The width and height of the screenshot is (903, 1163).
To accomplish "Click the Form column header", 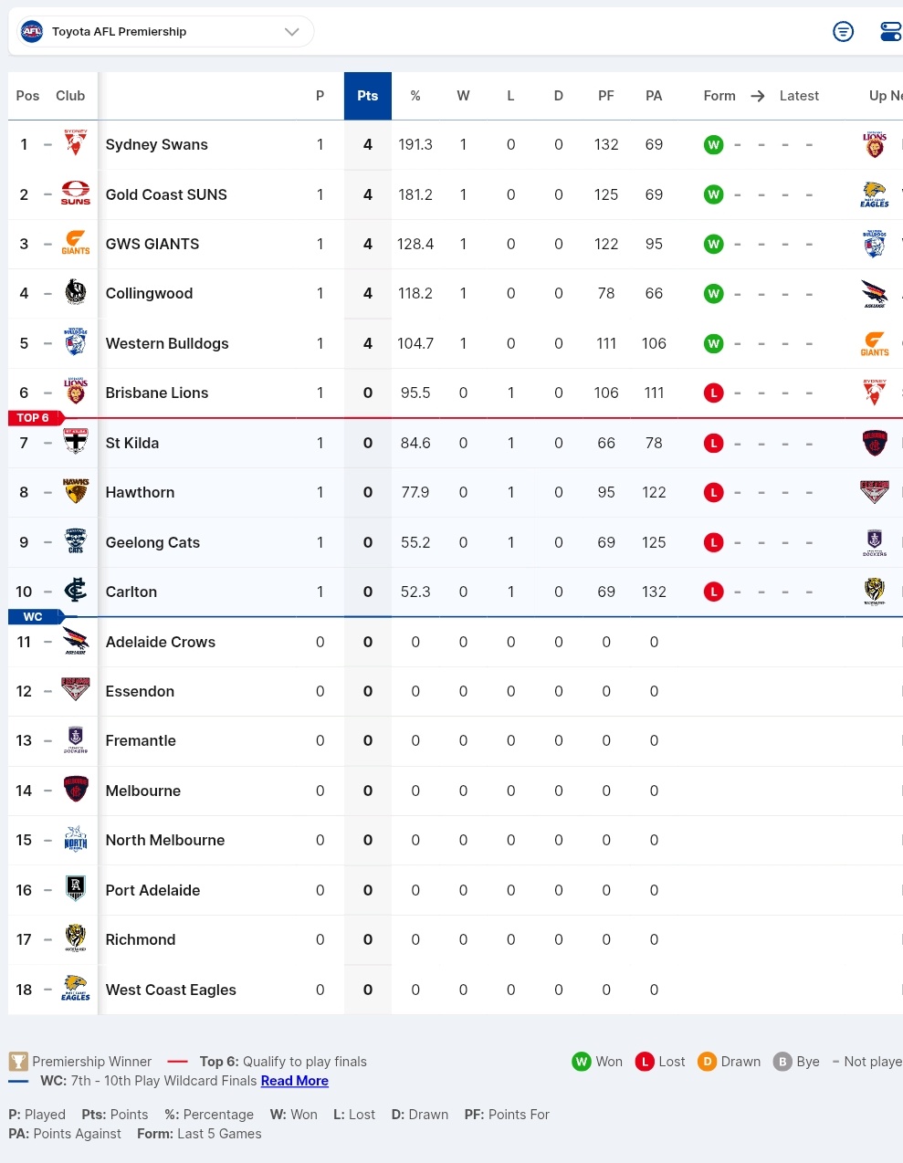I will [719, 96].
